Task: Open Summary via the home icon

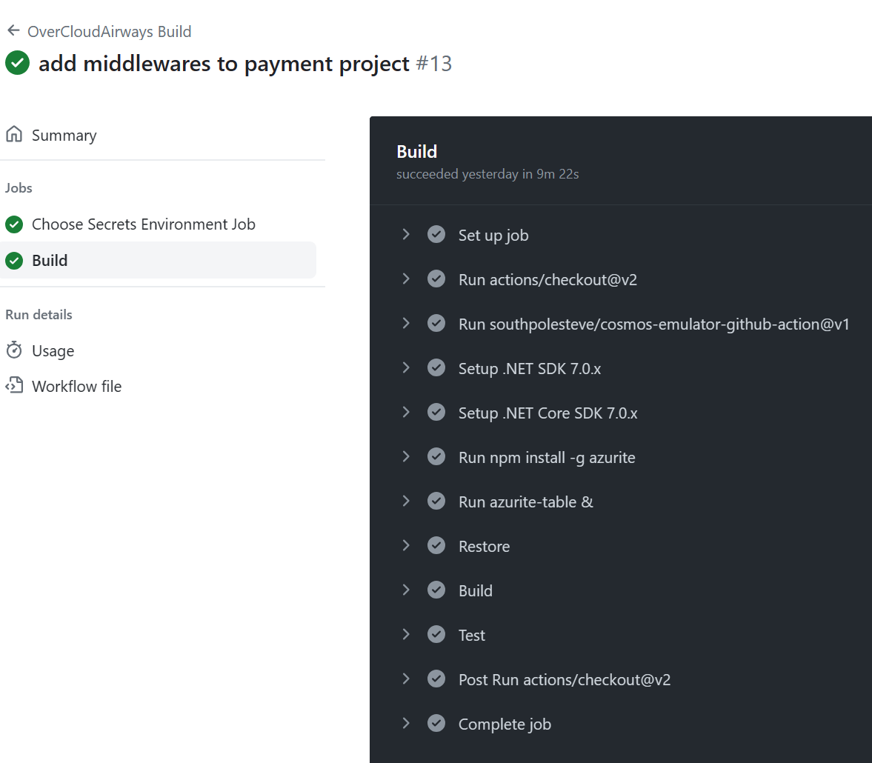Action: tap(14, 134)
